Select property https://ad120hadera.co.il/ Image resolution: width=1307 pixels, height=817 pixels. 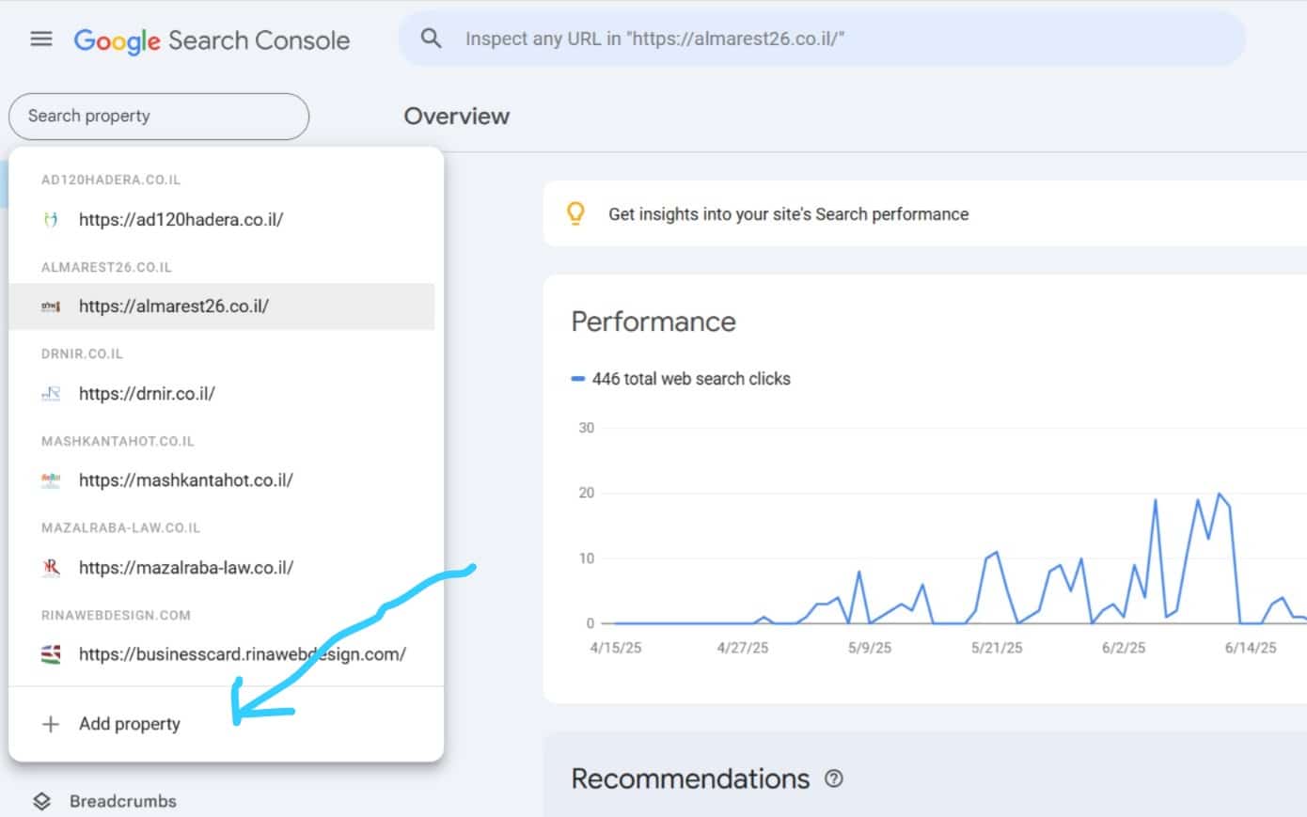222,219
